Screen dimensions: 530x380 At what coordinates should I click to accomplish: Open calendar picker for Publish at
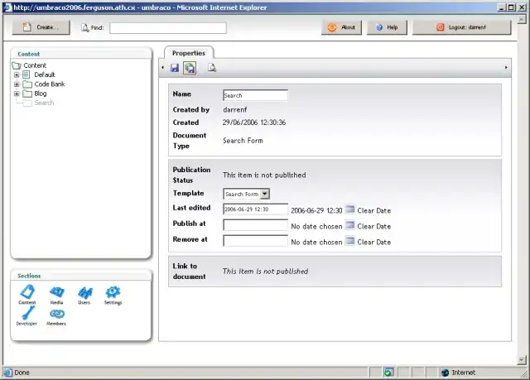[349, 225]
